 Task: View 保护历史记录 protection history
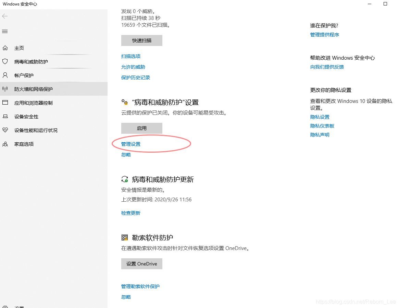click(x=136, y=77)
